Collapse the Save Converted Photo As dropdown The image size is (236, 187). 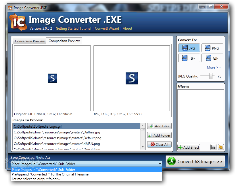pyautogui.click(x=160, y=164)
